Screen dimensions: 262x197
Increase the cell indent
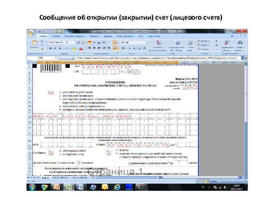(108, 48)
